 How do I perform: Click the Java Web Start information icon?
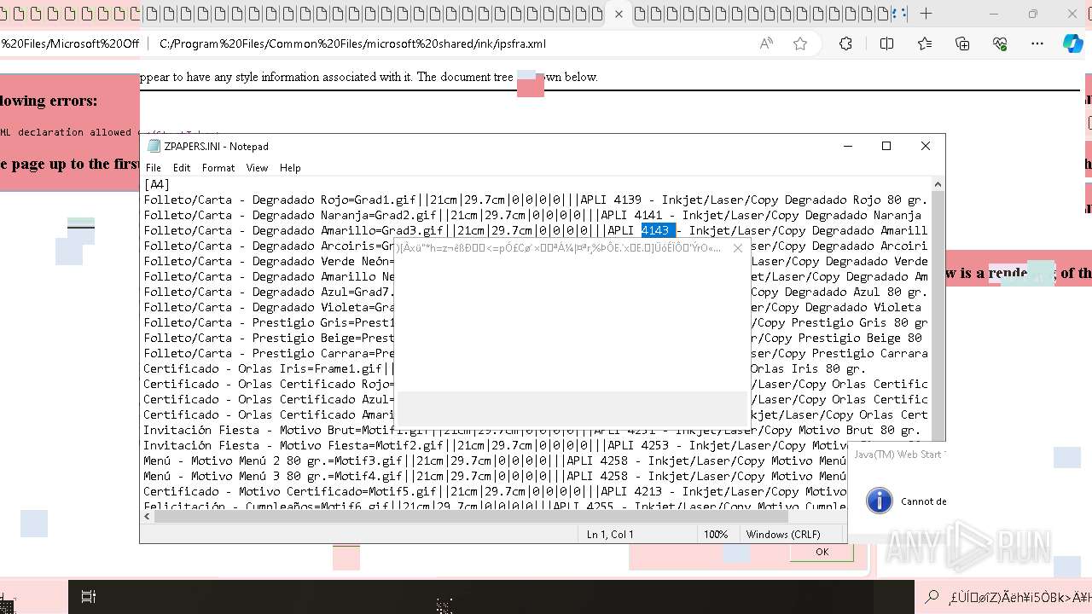coord(879,501)
